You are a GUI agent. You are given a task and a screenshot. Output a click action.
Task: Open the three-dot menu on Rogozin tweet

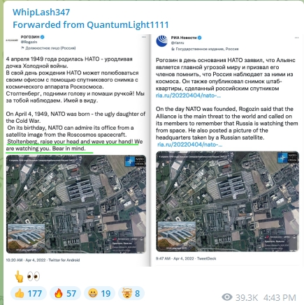point(144,37)
